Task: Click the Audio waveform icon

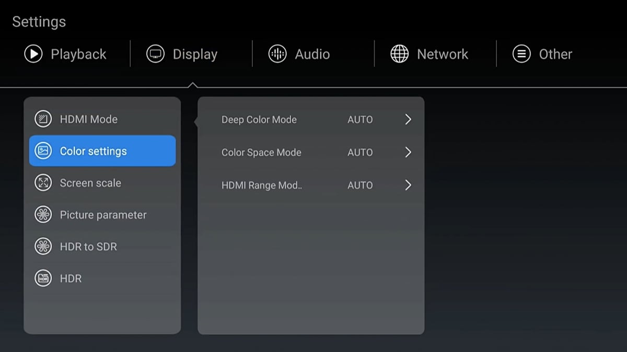Action: (277, 54)
